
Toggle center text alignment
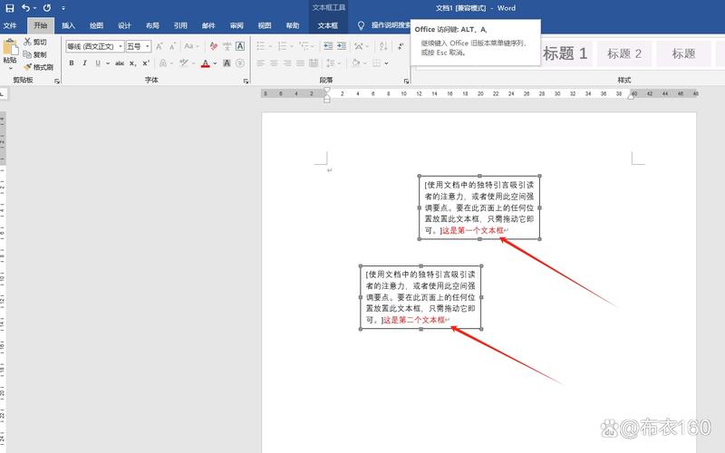[x=275, y=63]
